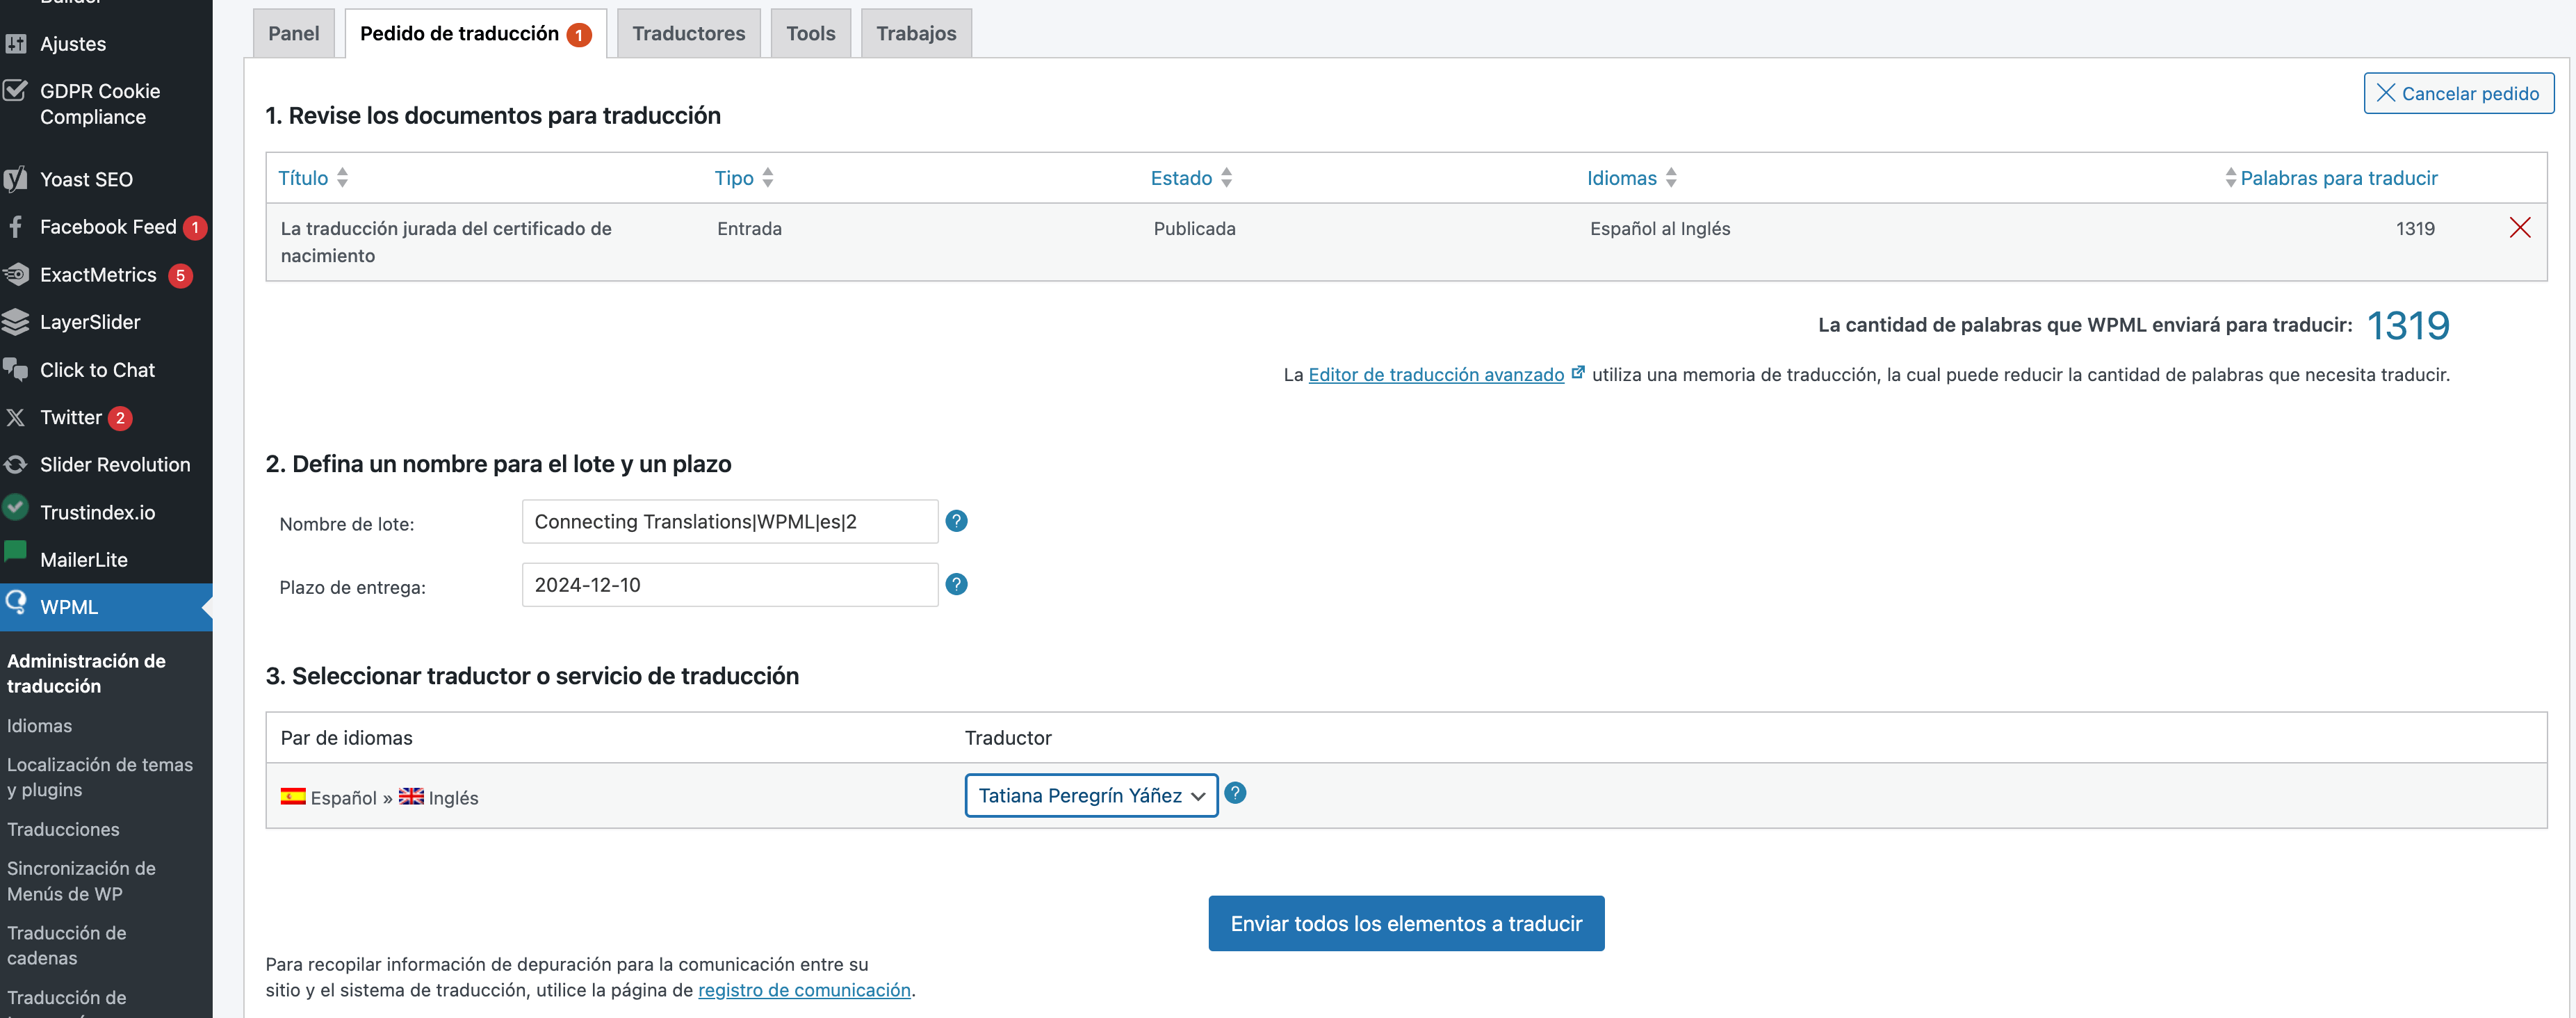Open the Traducciones submenu item

tap(63, 829)
